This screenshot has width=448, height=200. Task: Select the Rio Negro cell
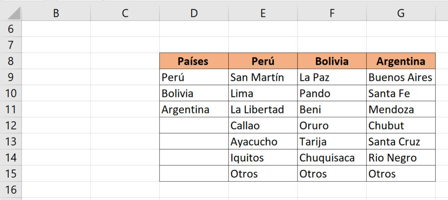pos(401,158)
